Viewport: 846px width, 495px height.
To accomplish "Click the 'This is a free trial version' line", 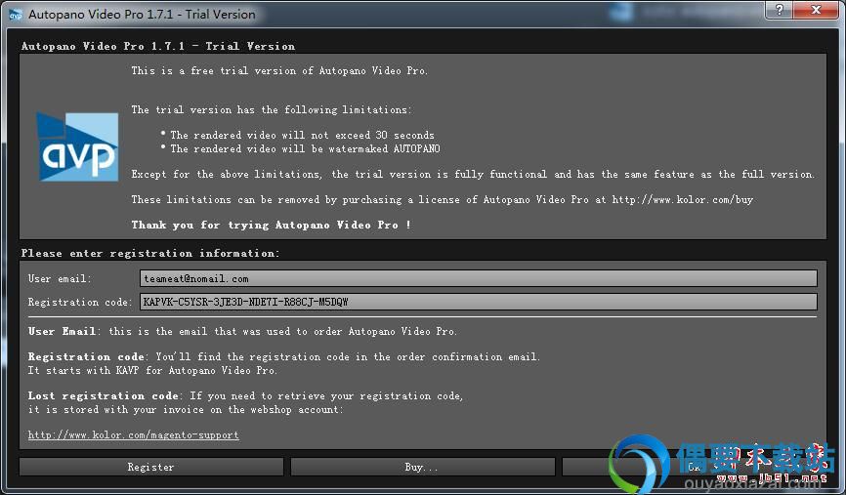I will pyautogui.click(x=279, y=70).
